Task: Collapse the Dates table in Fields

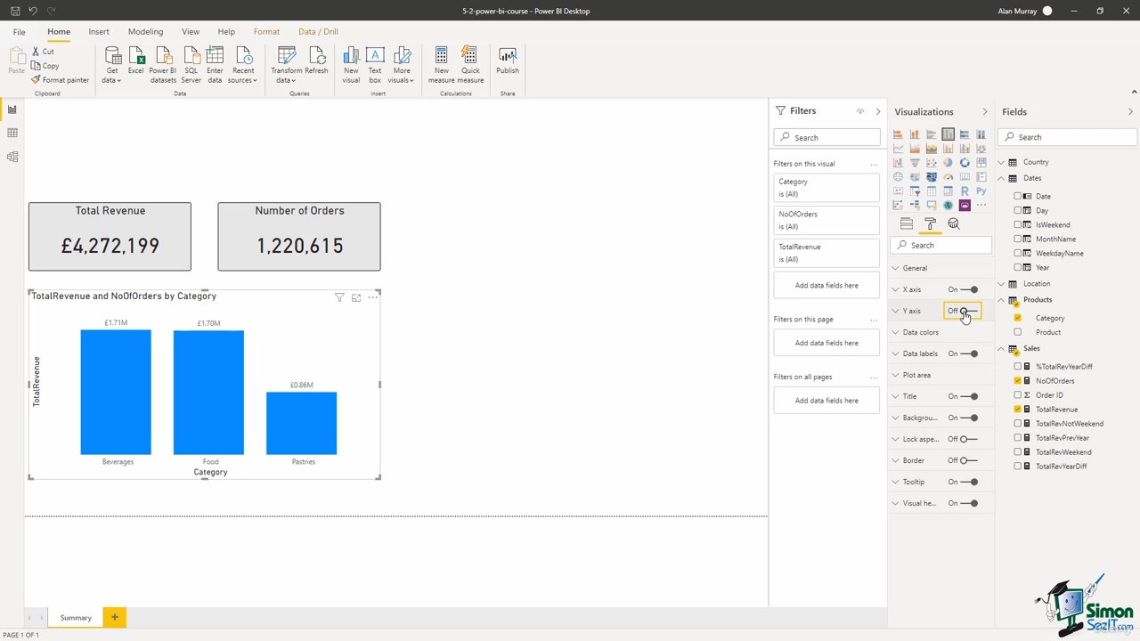Action: tap(1001, 178)
